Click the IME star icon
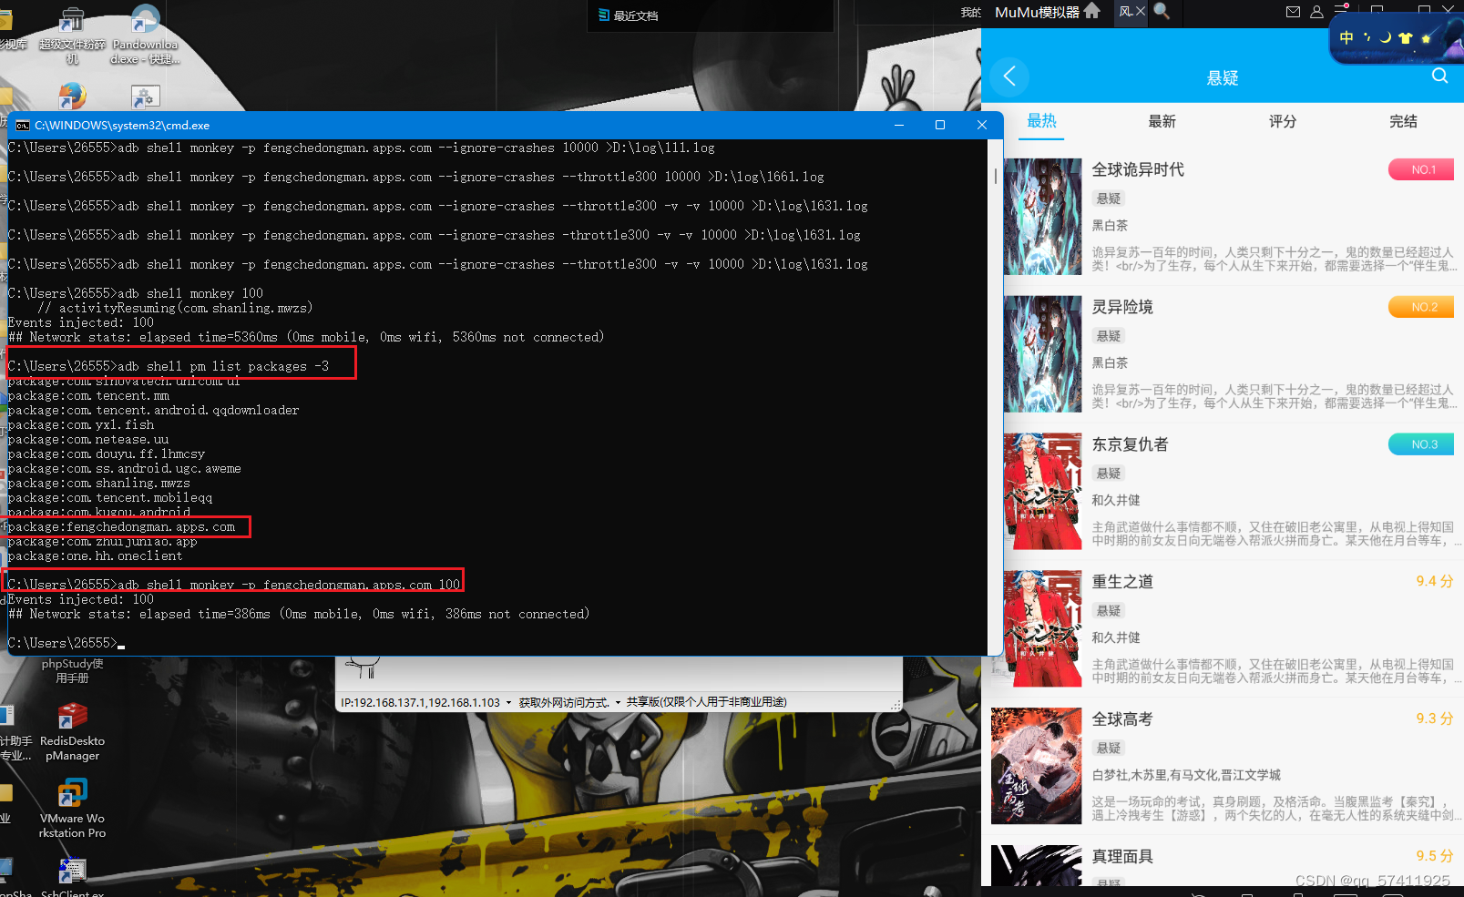Viewport: 1464px width, 897px height. tap(1426, 38)
